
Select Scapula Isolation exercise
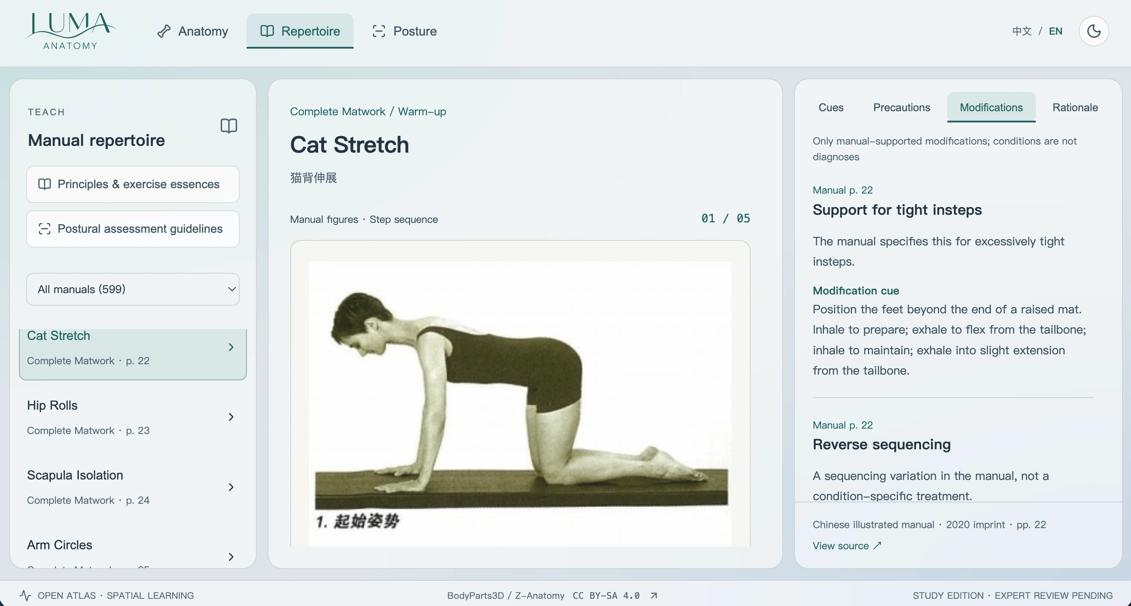tap(133, 487)
